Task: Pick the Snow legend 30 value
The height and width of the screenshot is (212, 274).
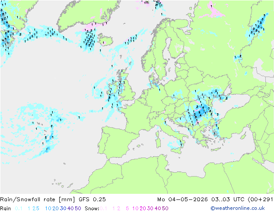Action: tap(150, 209)
